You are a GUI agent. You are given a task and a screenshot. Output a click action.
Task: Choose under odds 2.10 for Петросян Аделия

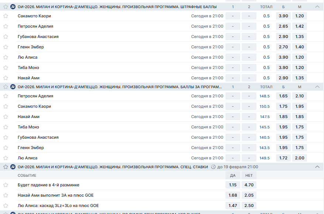pos(300,96)
